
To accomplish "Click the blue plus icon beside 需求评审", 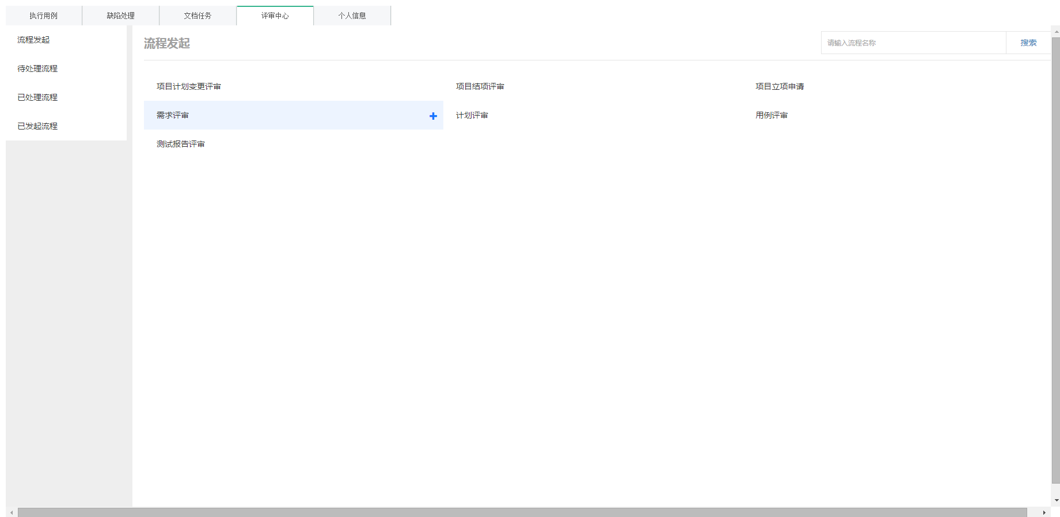I will [x=433, y=116].
